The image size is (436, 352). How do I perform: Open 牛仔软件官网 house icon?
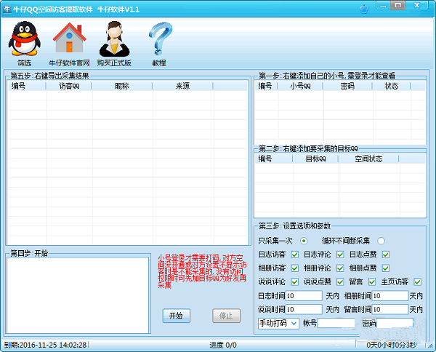[69, 38]
